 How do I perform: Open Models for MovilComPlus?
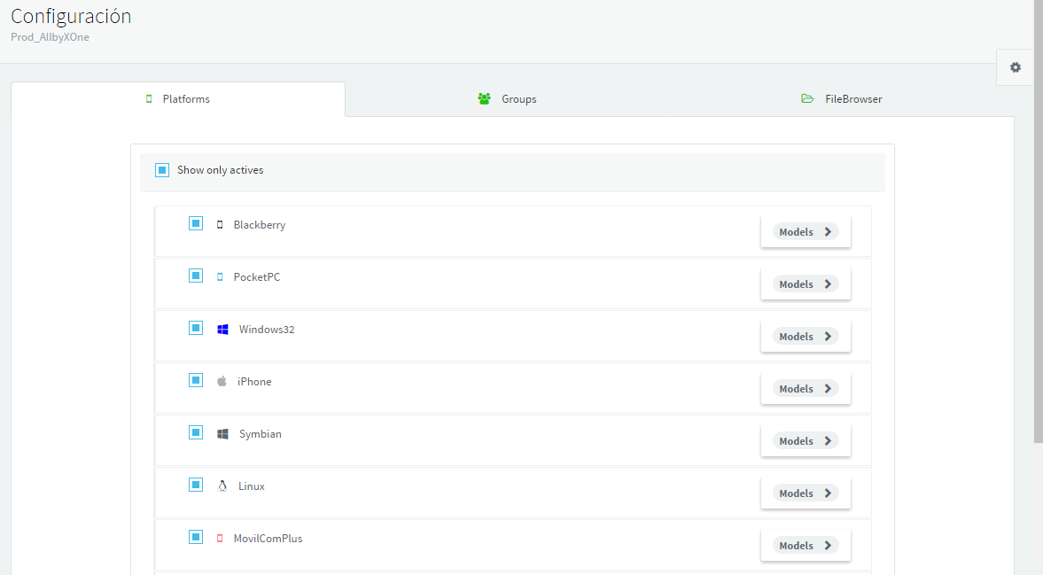pyautogui.click(x=806, y=546)
